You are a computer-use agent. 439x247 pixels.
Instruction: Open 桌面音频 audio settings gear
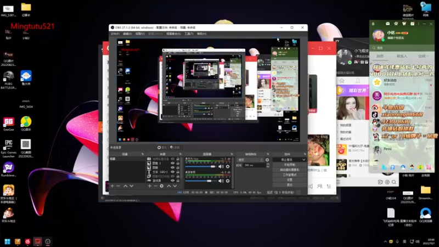pyautogui.click(x=228, y=181)
